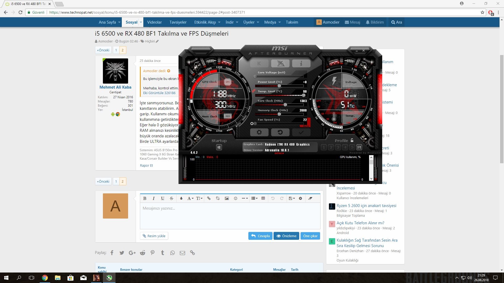Insert link with editor chain icon
Viewport: 504px width, 283px height.
209,198
